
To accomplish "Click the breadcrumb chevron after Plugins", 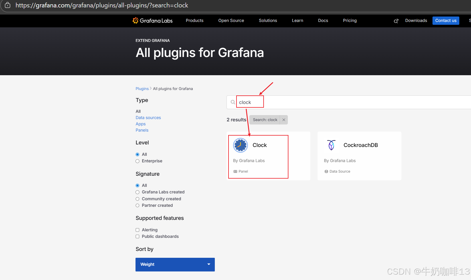I will pyautogui.click(x=151, y=89).
